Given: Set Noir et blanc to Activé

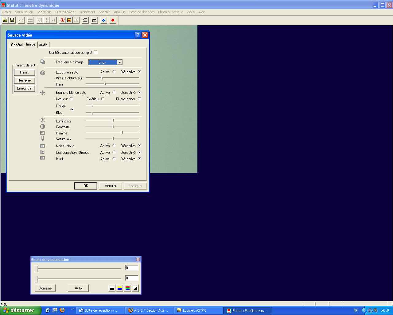Looking at the screenshot, I should (x=114, y=146).
